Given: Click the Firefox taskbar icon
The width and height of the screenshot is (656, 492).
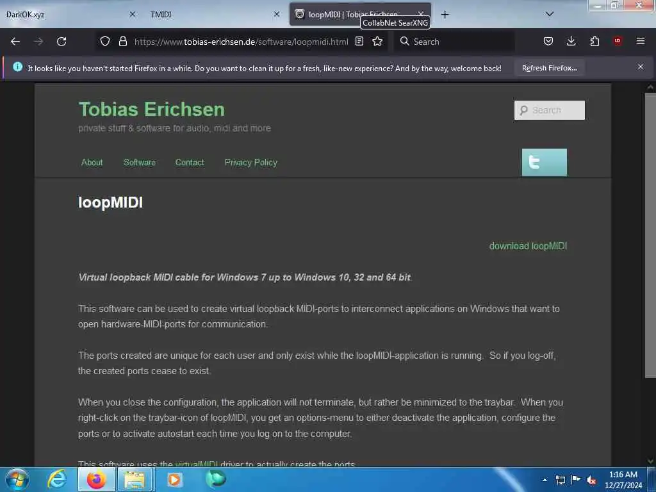Looking at the screenshot, I should 96,479.
